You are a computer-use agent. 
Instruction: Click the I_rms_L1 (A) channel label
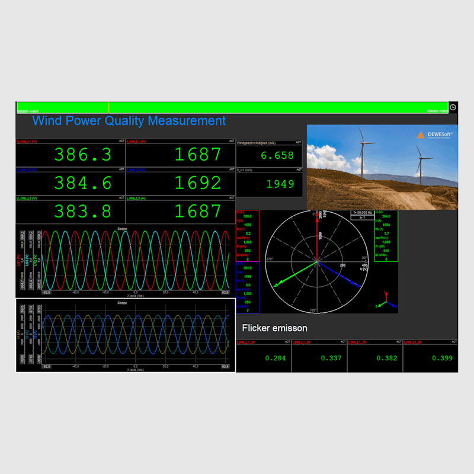(136, 142)
